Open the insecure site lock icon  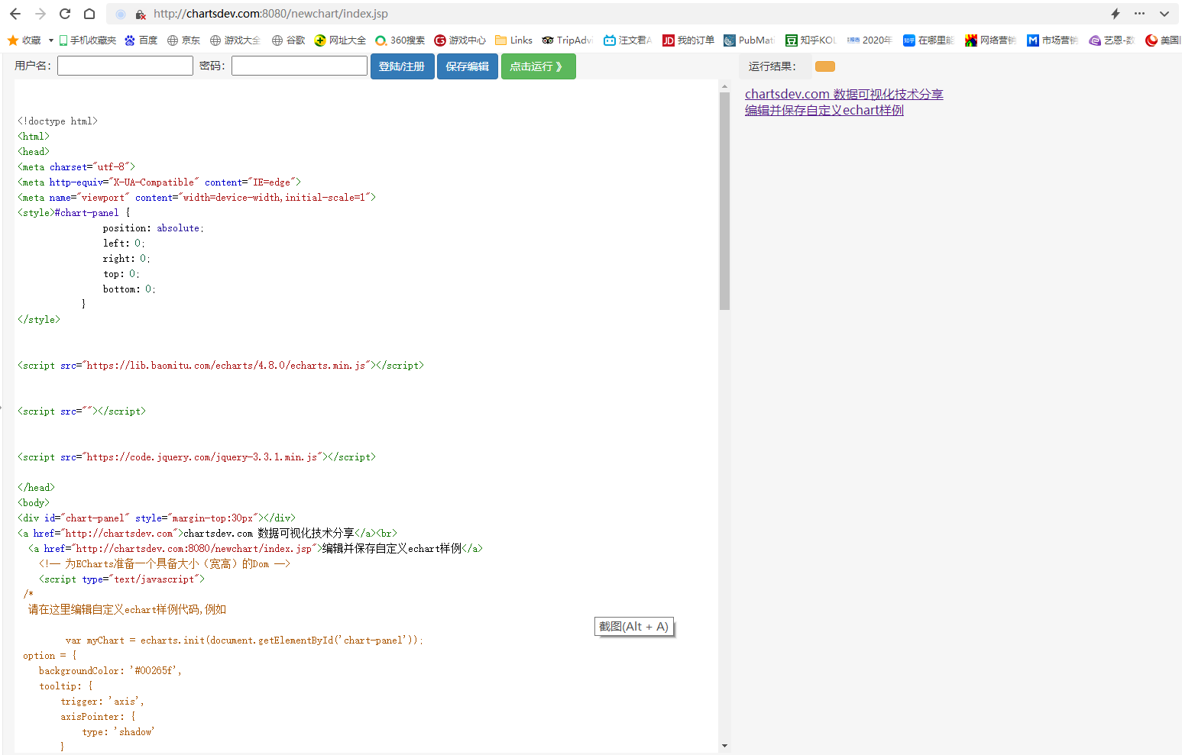[141, 15]
